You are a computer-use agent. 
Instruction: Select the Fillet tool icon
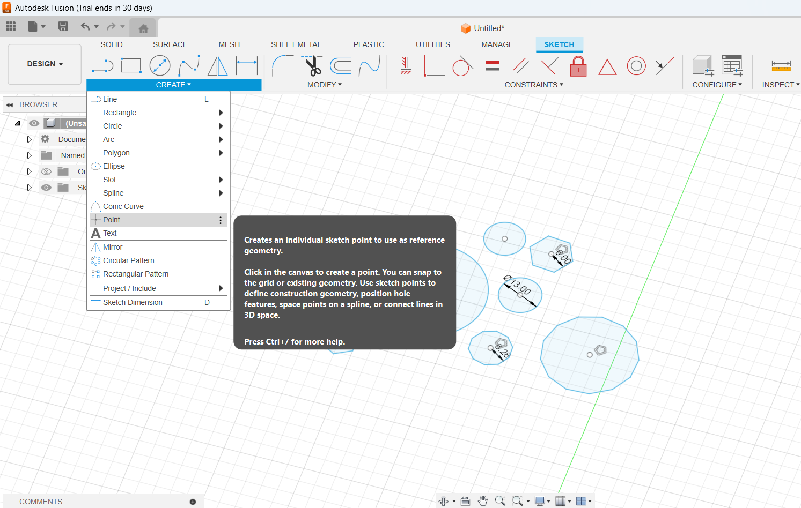point(283,66)
